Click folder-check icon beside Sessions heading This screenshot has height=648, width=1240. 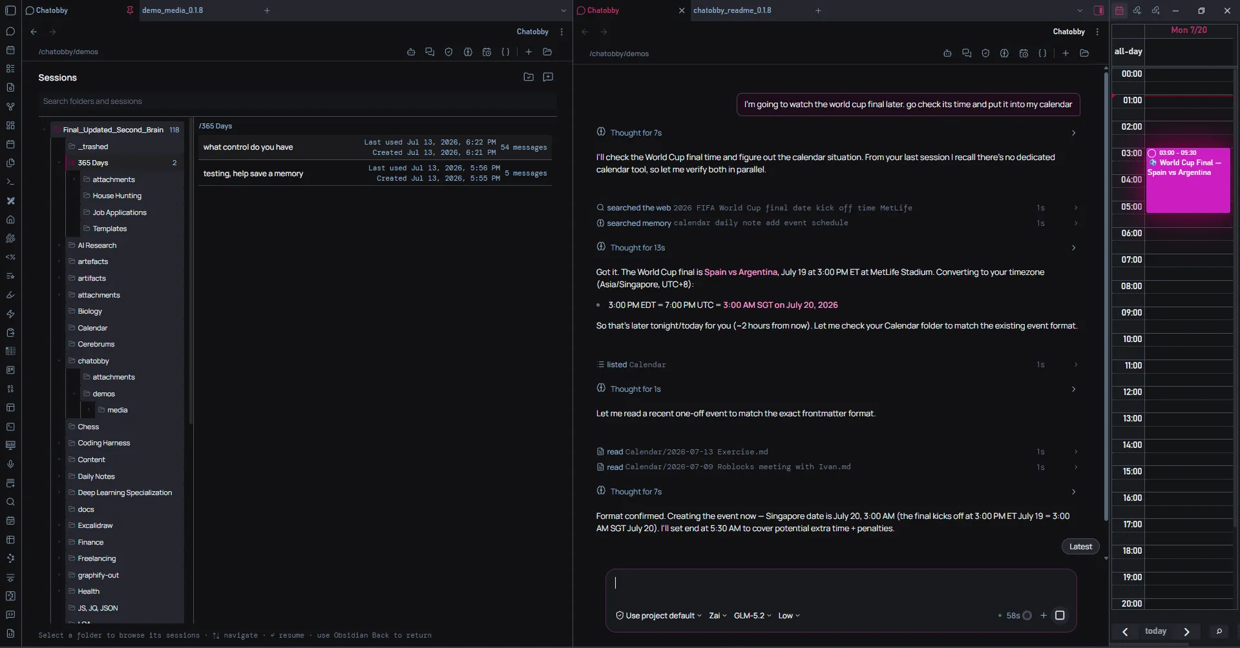point(529,77)
